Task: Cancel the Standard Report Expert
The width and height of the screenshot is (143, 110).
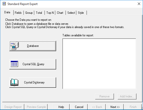Action: (79, 107)
